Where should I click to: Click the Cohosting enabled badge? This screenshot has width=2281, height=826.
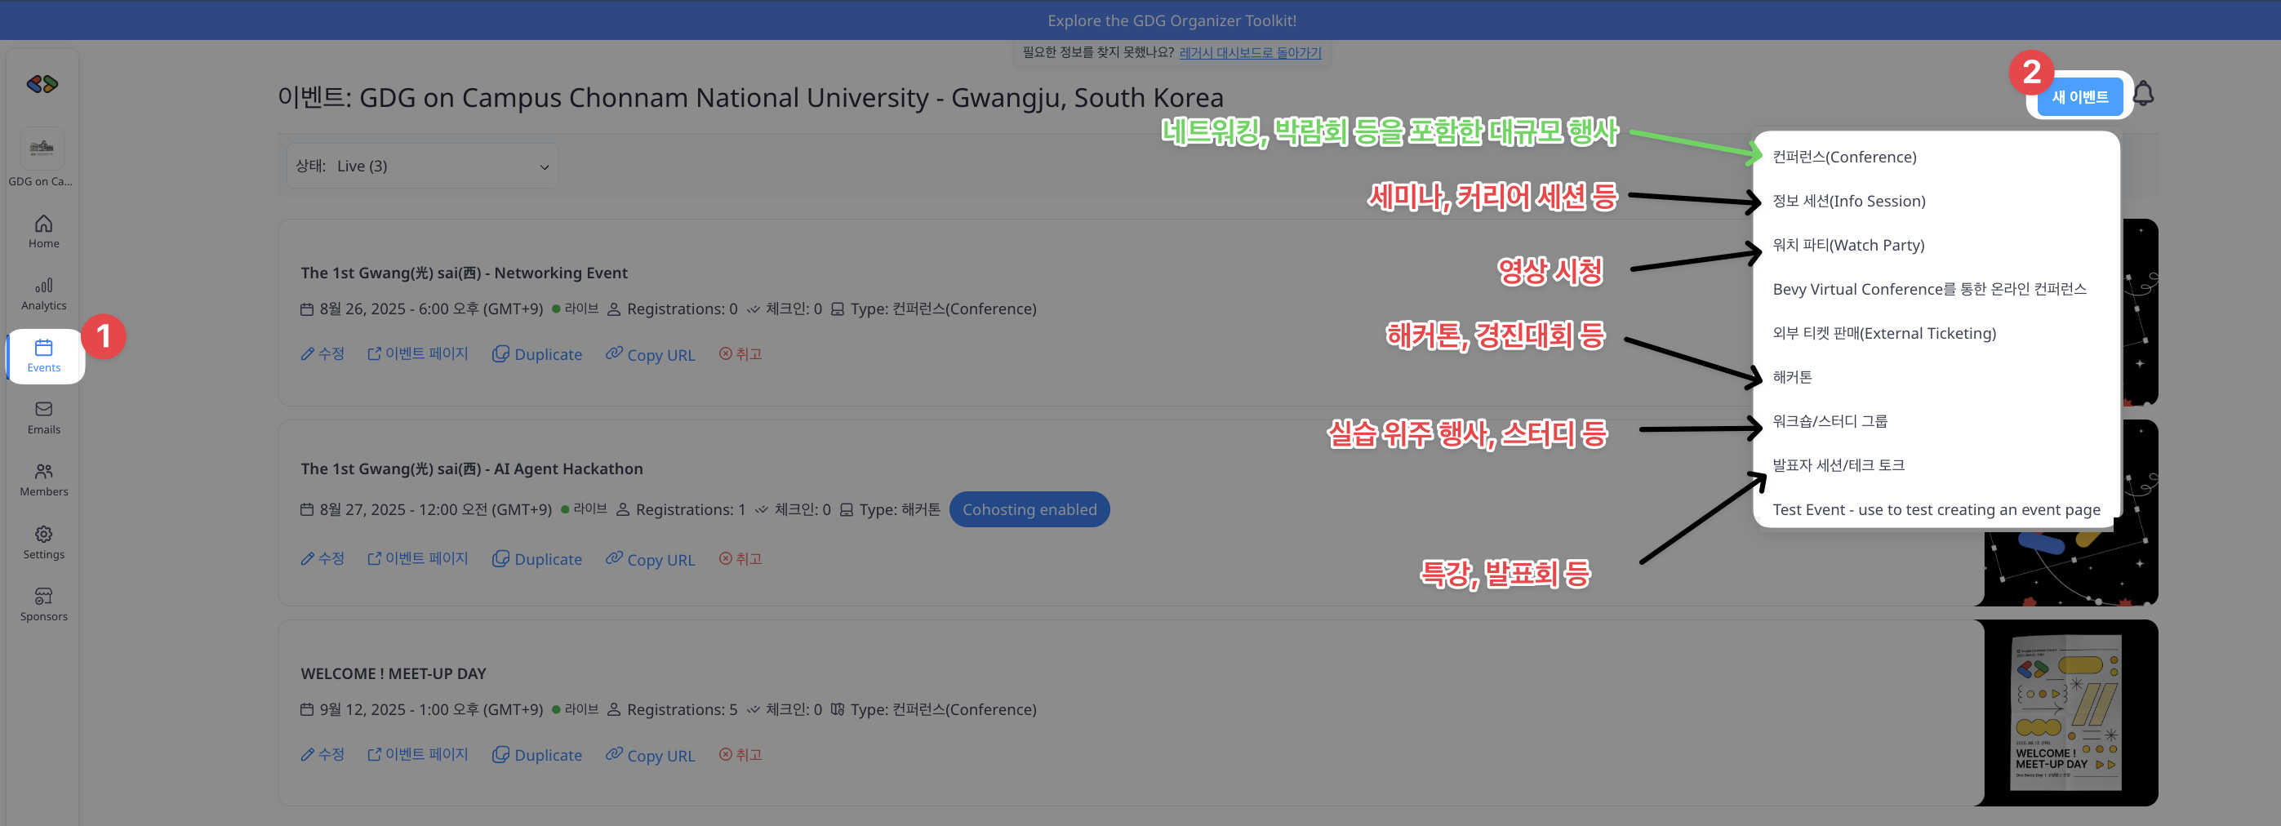[1029, 509]
